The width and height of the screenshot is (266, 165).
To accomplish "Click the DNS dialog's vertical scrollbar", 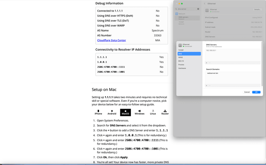I will coord(262,64).
